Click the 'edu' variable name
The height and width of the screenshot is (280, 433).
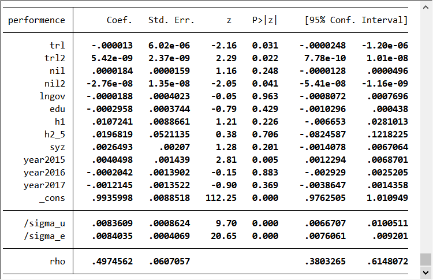point(57,109)
